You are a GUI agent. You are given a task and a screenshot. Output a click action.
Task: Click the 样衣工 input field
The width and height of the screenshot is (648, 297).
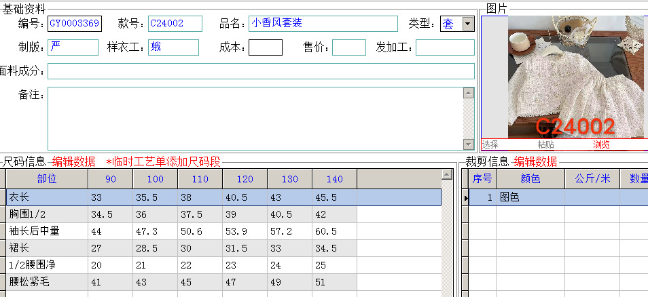[x=174, y=47]
